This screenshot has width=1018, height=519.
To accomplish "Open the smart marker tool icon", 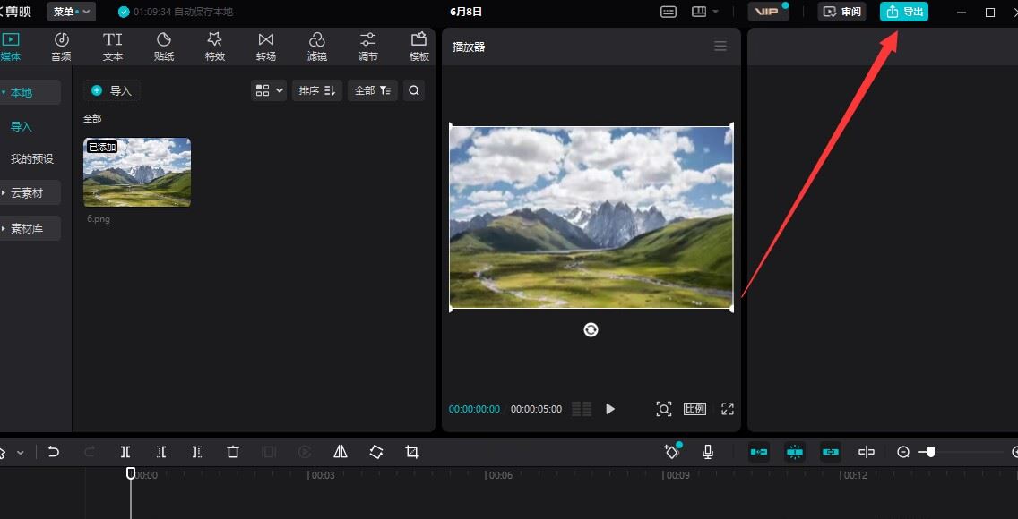I will point(672,452).
